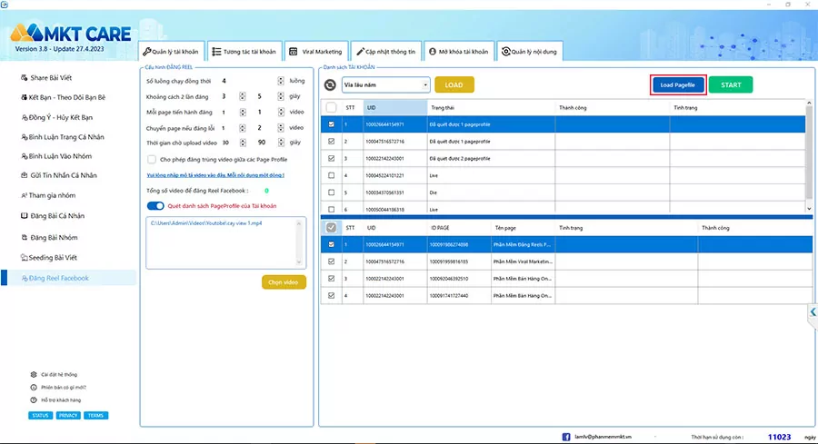Check account row with UID 100045224101221
This screenshot has height=444, width=818.
pyautogui.click(x=331, y=175)
